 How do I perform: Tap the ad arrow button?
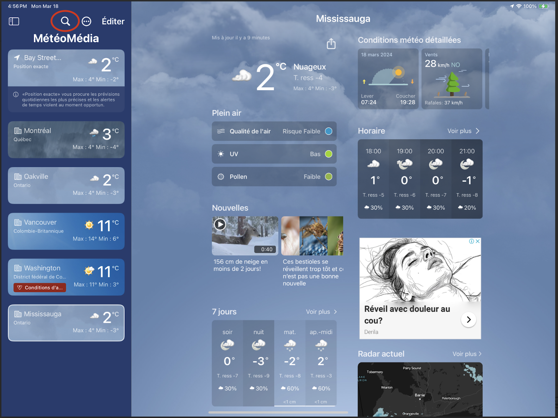click(469, 320)
